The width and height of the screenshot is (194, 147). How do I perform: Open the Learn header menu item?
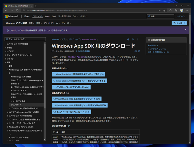(47, 17)
